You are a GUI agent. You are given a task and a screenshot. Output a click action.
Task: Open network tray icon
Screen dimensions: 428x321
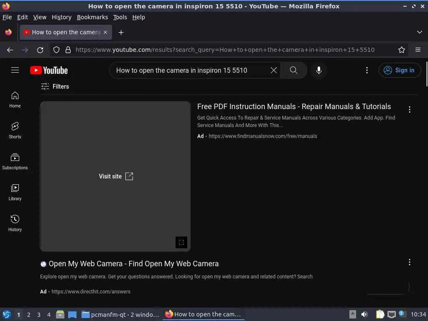pos(391,314)
